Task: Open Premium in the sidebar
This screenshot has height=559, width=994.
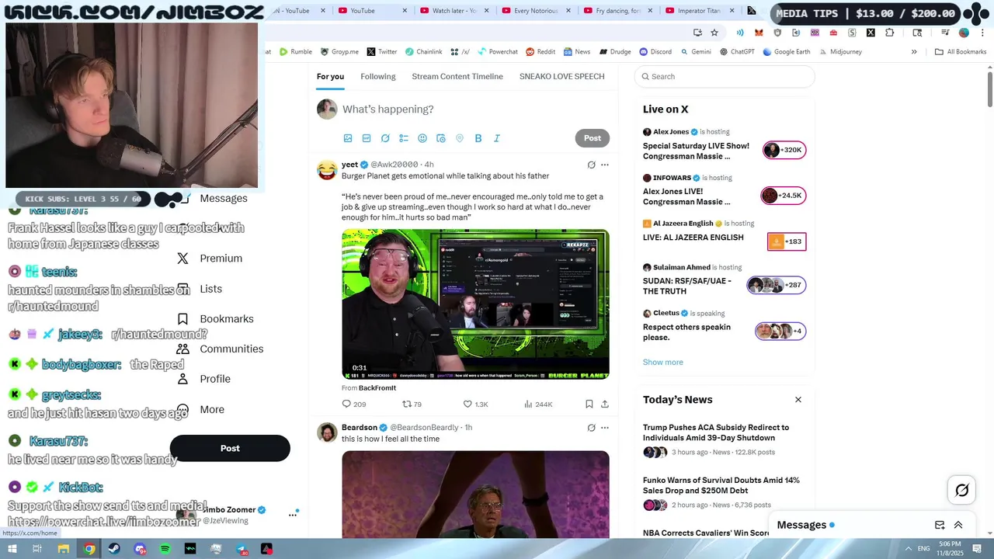Action: (210, 259)
